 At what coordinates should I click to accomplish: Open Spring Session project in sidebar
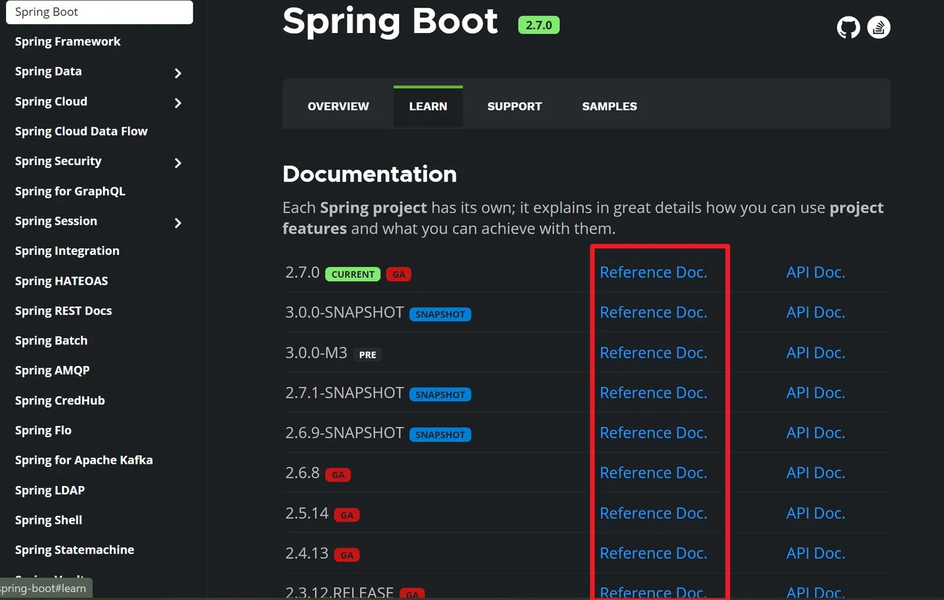(56, 221)
